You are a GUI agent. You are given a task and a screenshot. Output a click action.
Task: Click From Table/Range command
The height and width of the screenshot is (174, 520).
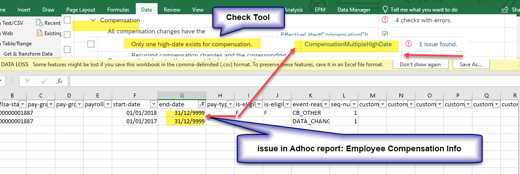(x=16, y=43)
